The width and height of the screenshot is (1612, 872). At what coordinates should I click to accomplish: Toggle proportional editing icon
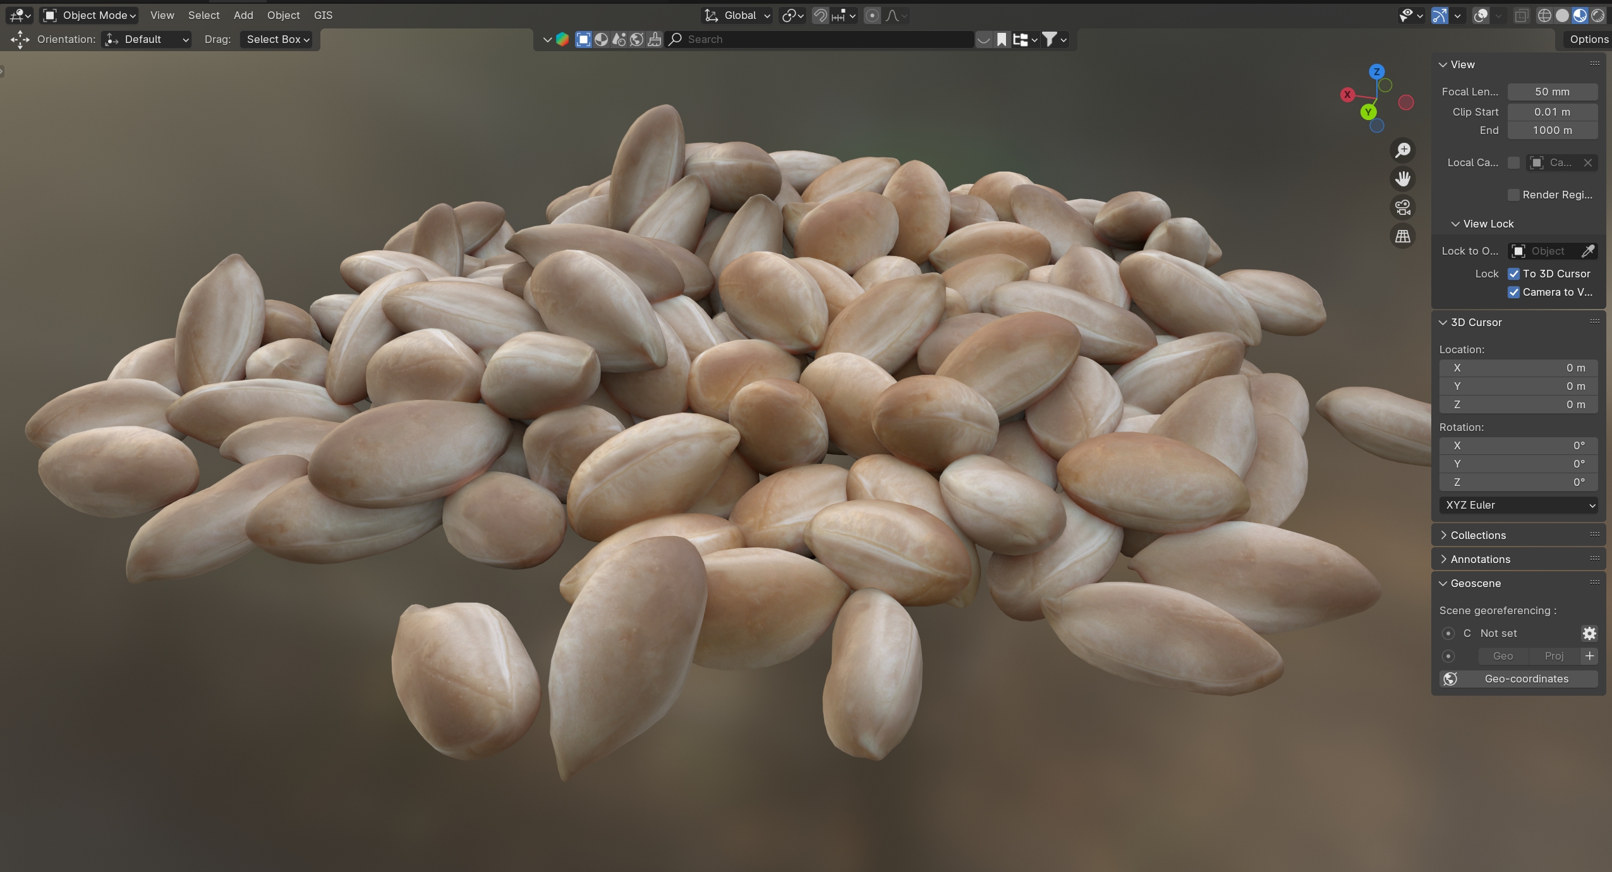(872, 16)
